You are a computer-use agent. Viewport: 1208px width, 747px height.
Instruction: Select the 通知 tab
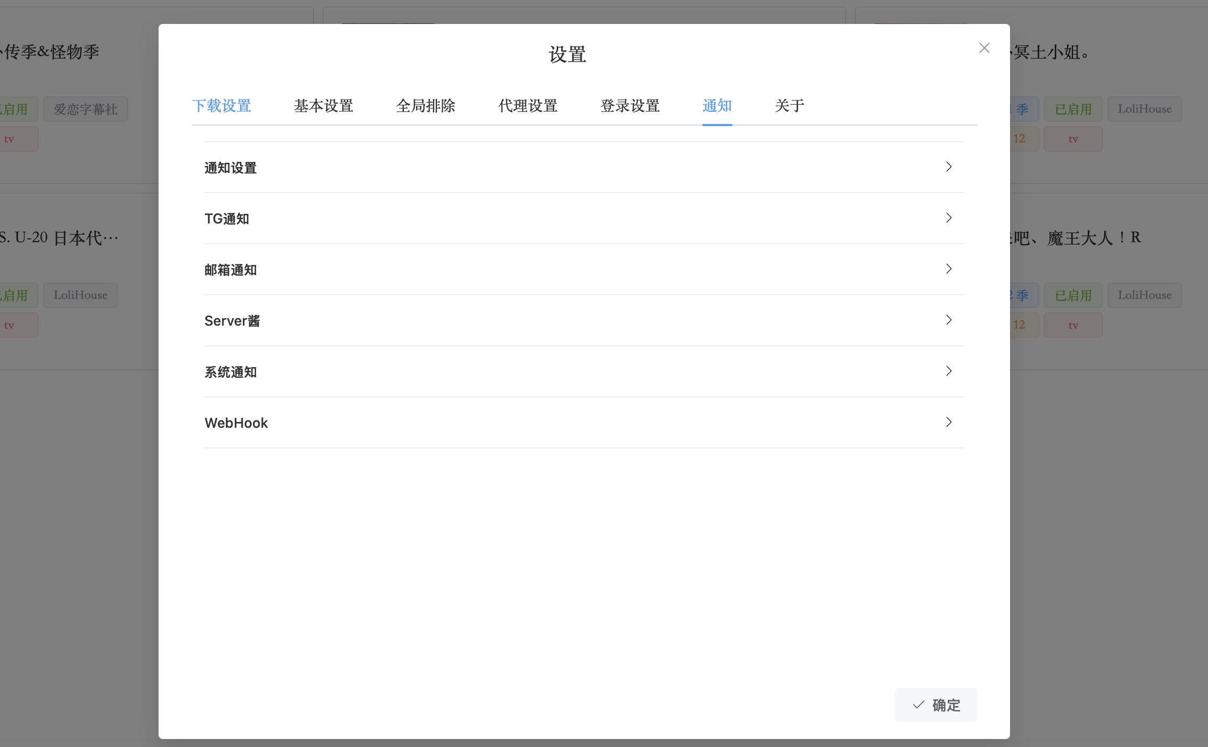pos(716,106)
